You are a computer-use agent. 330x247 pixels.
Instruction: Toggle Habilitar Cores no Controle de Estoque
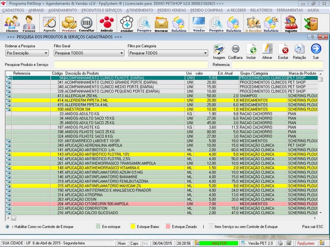point(8,226)
